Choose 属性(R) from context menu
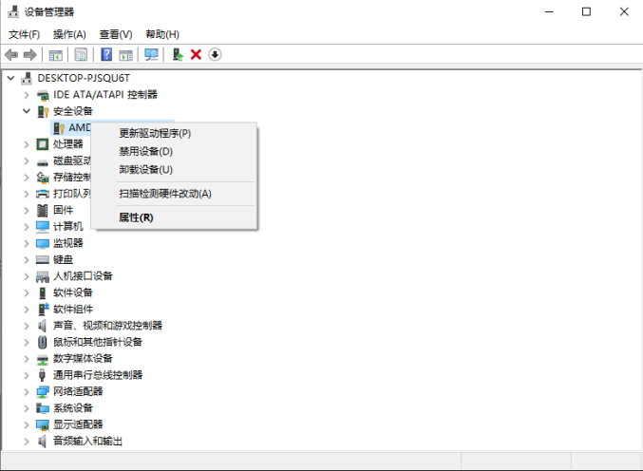 pyautogui.click(x=174, y=217)
